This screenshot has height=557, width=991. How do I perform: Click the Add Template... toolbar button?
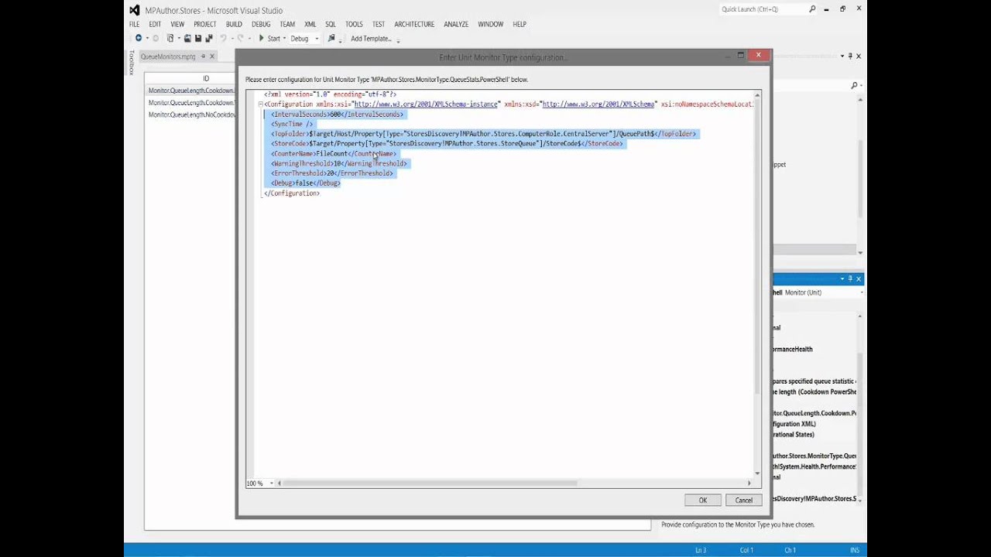coord(371,39)
